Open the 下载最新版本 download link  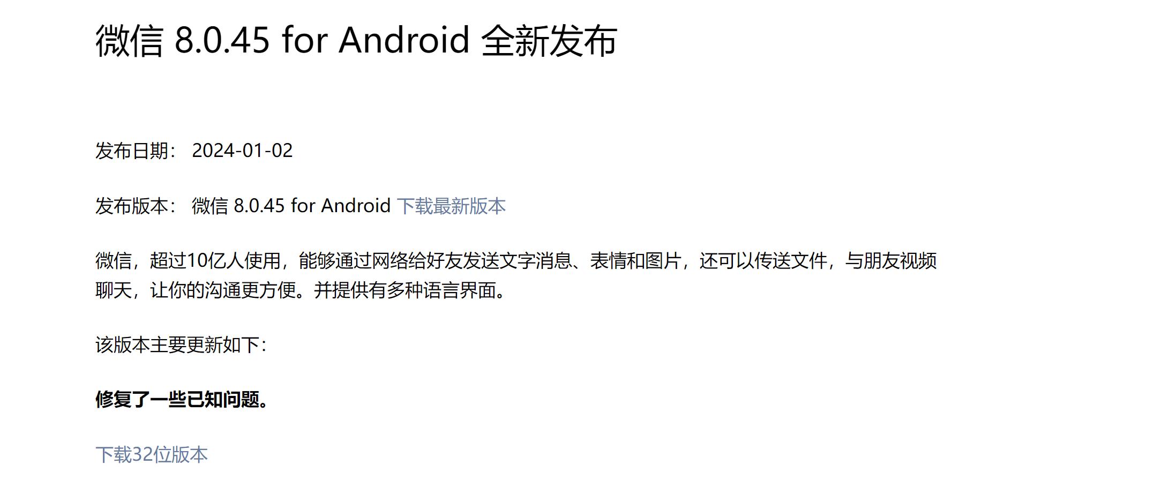tap(451, 206)
